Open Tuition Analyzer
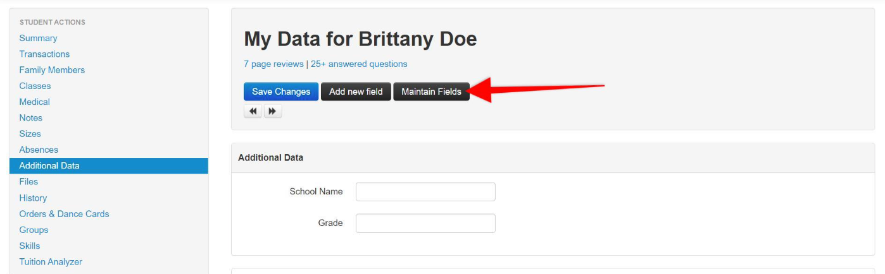 click(51, 262)
